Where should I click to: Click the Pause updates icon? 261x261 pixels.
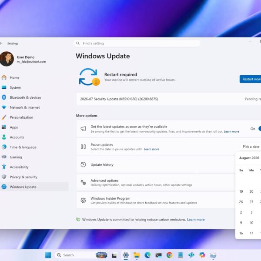83,147
